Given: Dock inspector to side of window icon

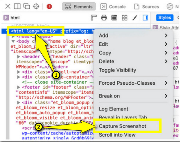Looking at the screenshot, I should coord(17,6).
